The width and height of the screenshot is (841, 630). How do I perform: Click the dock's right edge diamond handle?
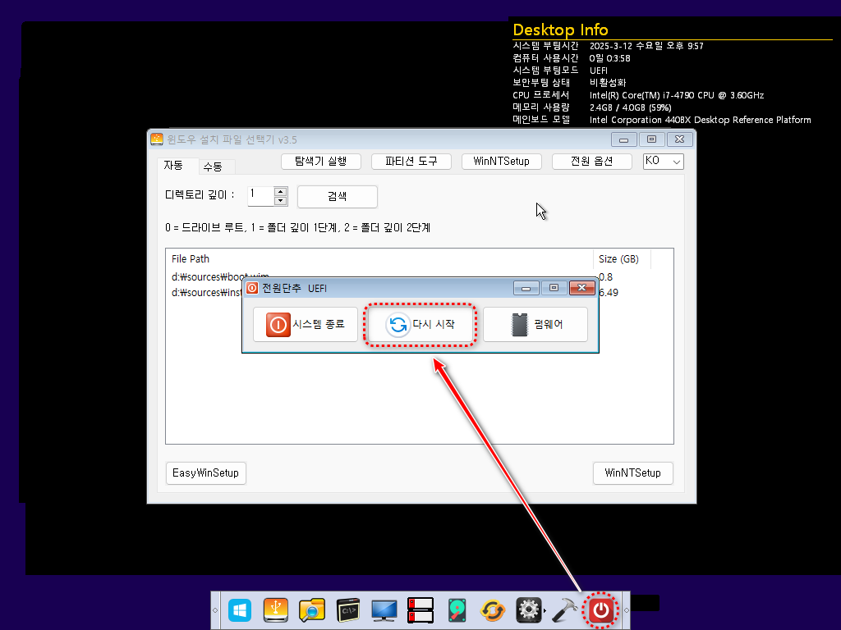click(626, 610)
